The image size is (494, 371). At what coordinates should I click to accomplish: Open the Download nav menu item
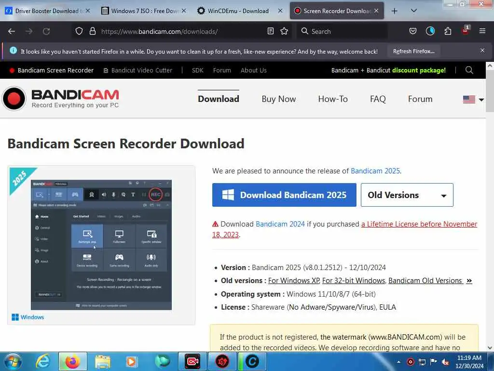[x=219, y=99]
